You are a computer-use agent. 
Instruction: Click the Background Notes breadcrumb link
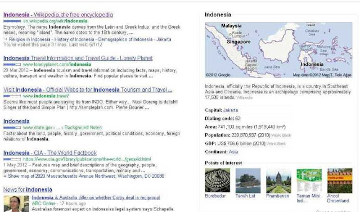83,127
